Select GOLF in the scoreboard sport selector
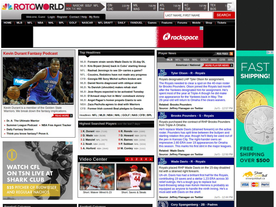Viewport: 276px width, 207px height. (88, 5)
